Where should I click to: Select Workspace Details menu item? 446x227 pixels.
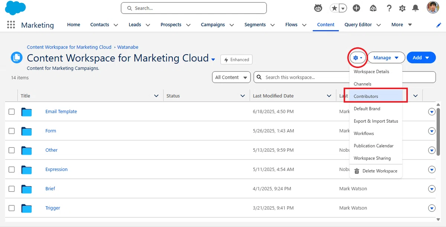[376, 72]
